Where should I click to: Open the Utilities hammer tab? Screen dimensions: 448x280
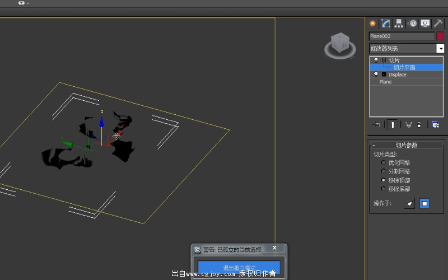pos(438,24)
